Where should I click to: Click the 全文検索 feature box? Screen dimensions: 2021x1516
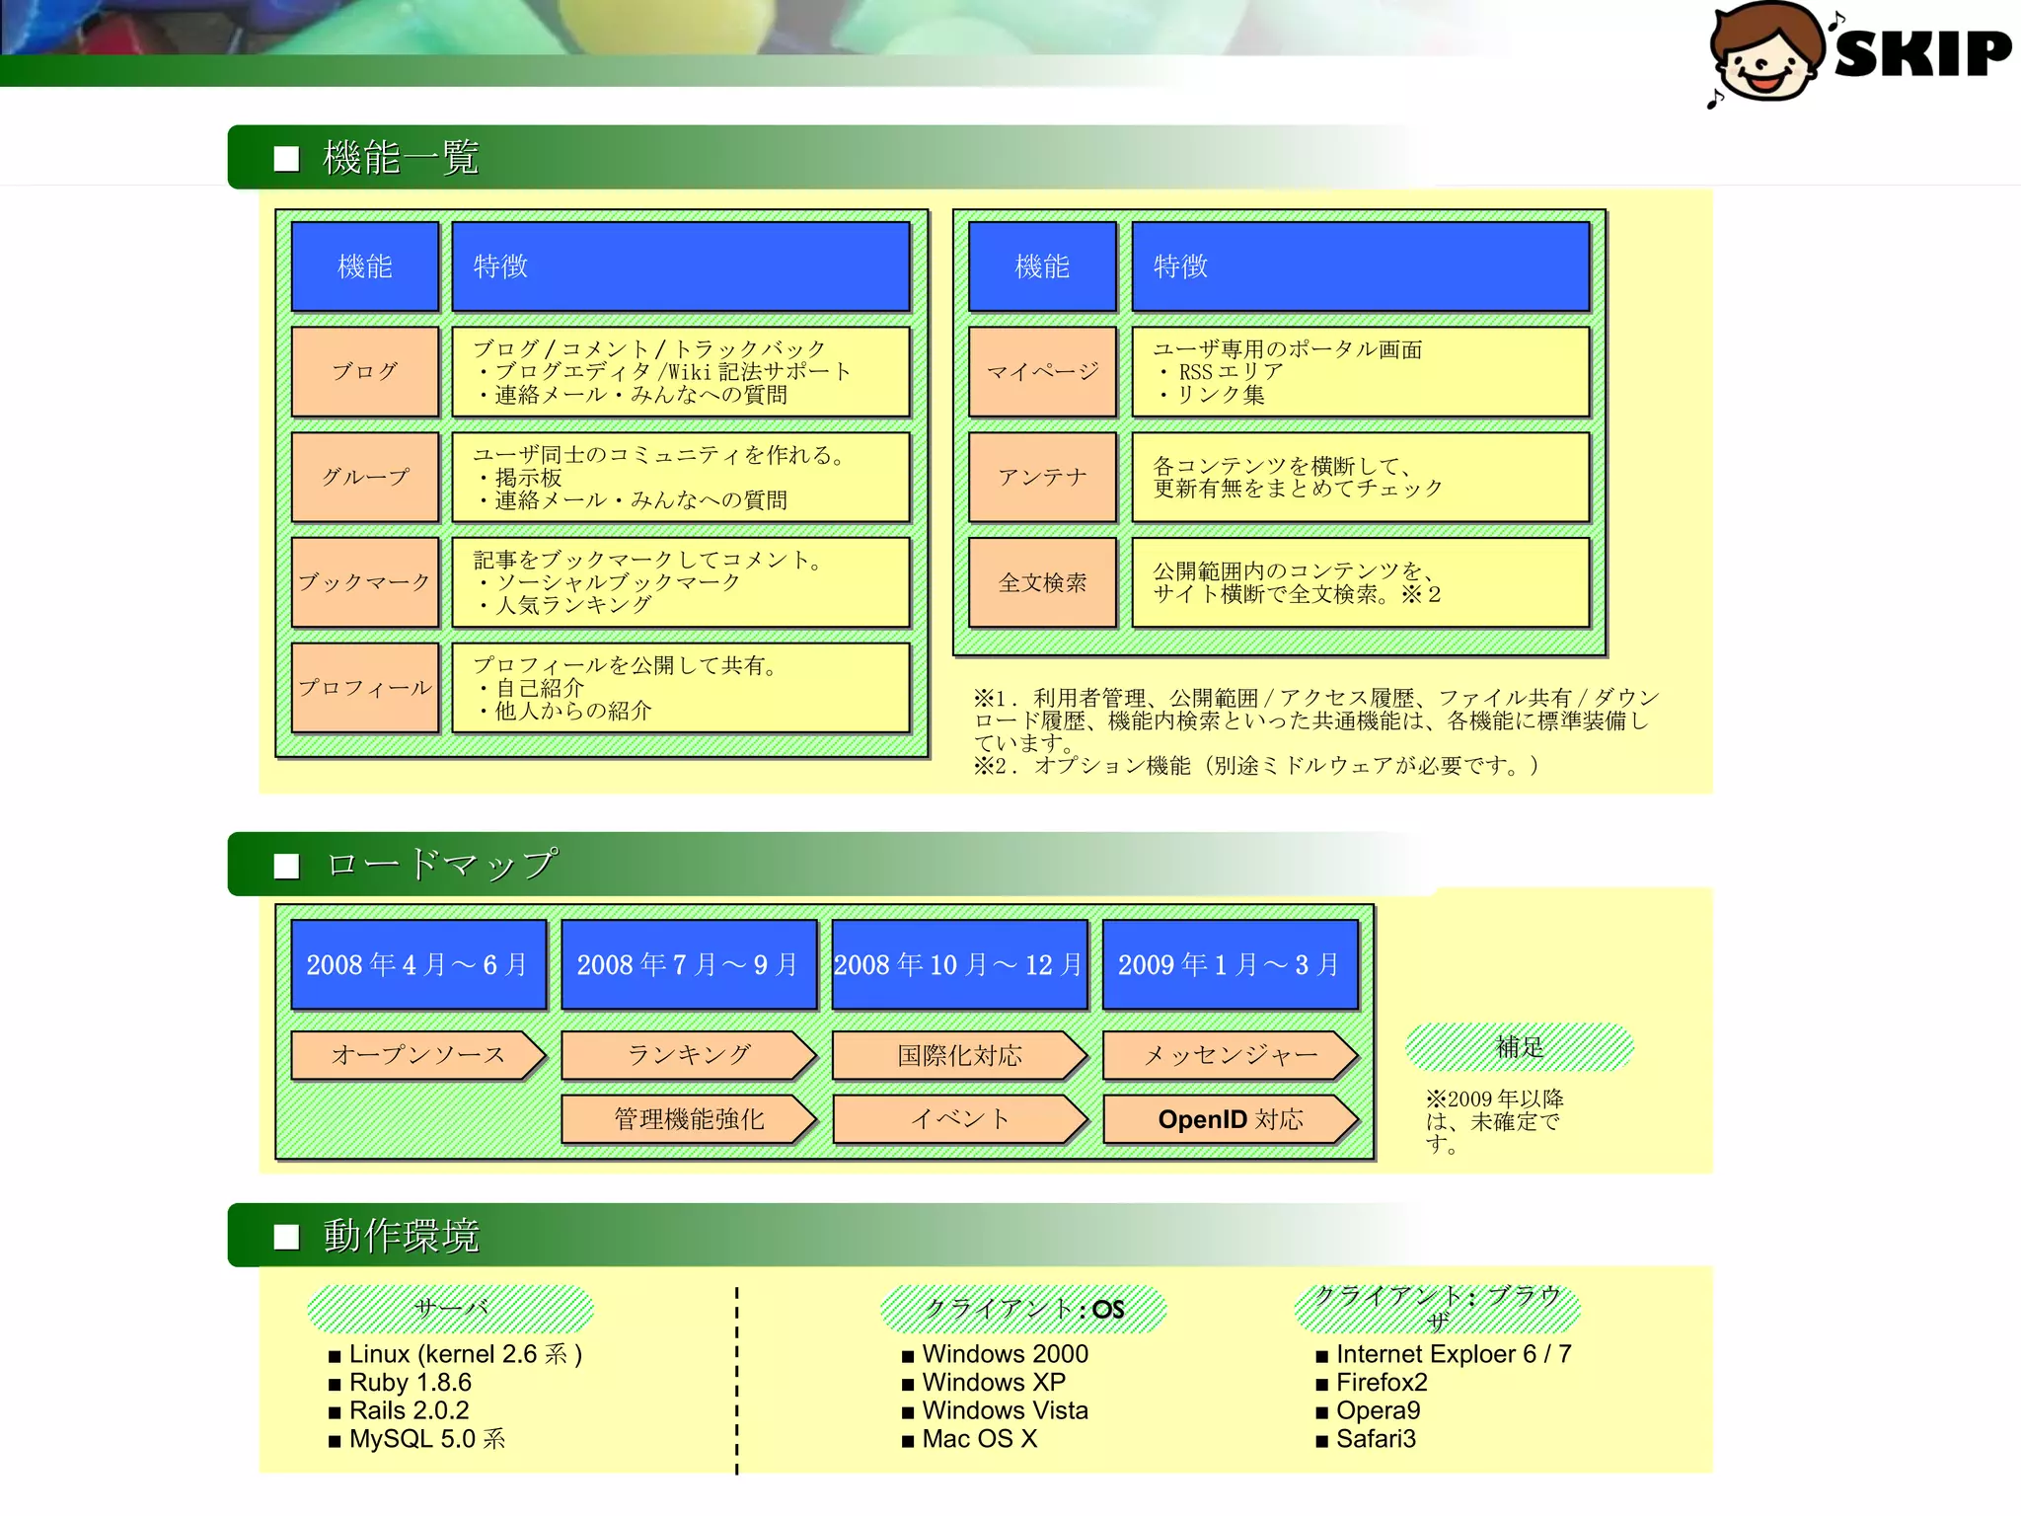(1042, 582)
